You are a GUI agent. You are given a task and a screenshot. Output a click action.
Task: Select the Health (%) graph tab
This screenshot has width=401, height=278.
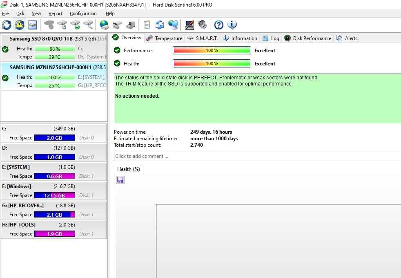(x=128, y=169)
